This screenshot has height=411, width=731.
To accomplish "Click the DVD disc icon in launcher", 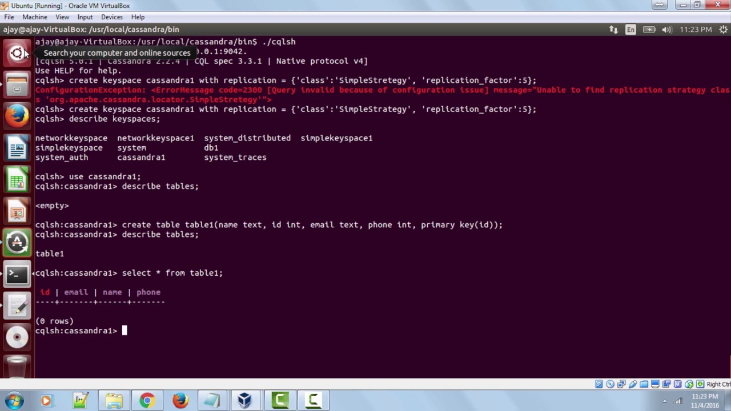I will [x=17, y=337].
